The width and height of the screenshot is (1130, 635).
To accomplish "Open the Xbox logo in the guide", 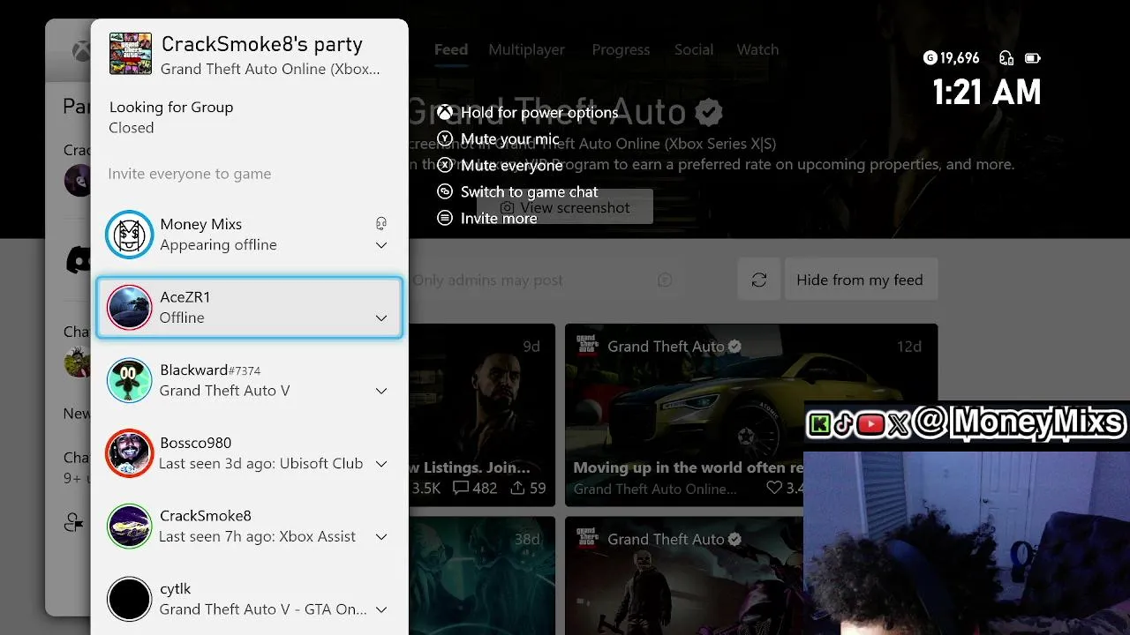I will point(80,51).
